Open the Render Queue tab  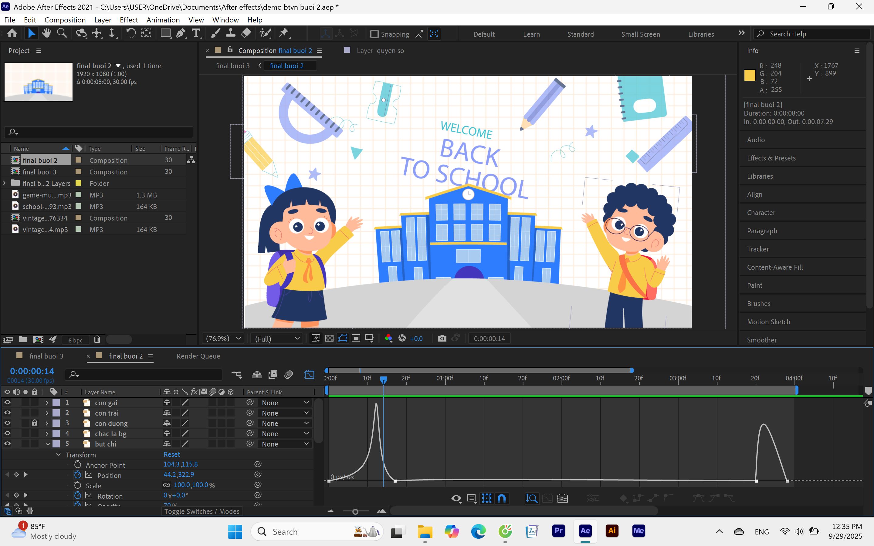198,356
